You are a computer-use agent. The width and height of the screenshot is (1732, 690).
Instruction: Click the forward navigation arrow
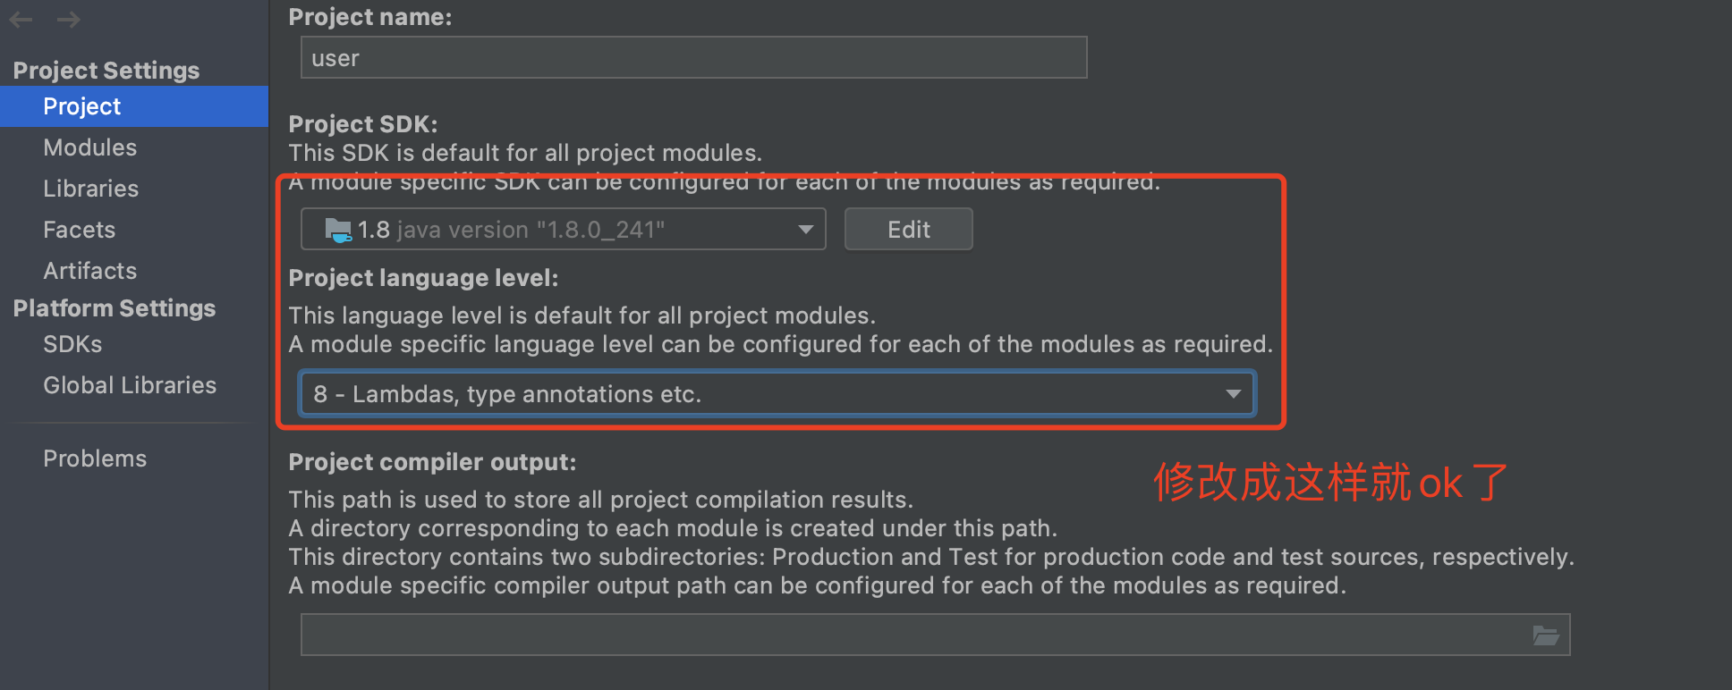[x=68, y=19]
